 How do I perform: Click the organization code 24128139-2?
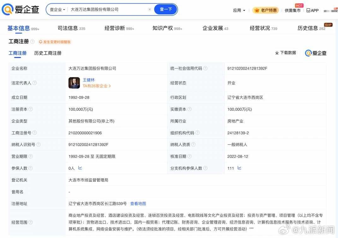(238, 133)
